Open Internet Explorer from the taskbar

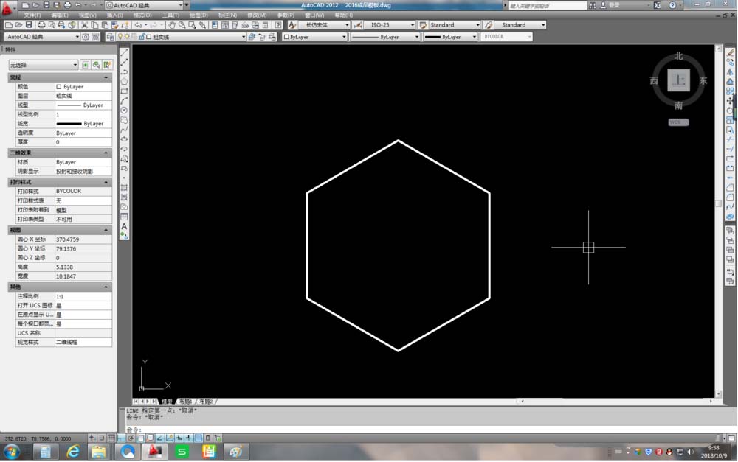(x=72, y=452)
